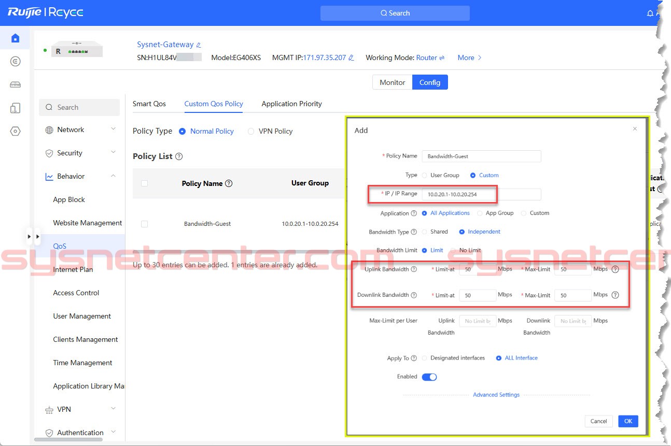This screenshot has height=446, width=671.
Task: Toggle the Enabled switch off
Action: click(429, 377)
